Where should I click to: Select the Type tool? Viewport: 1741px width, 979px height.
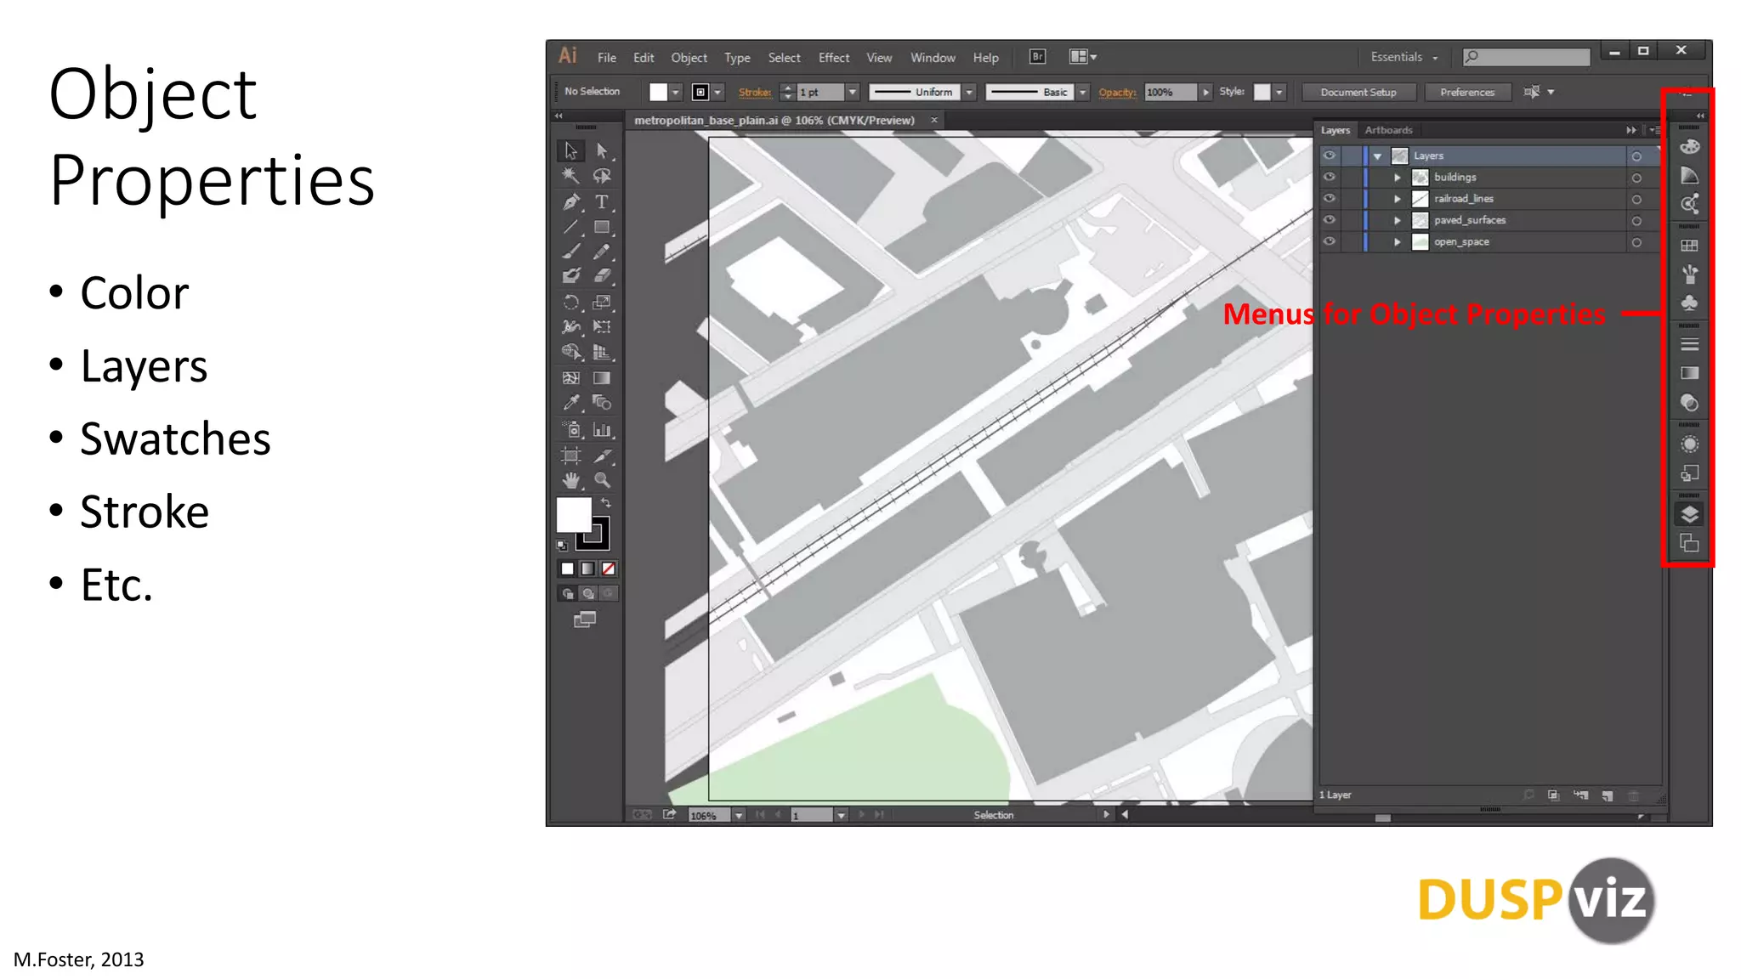(x=601, y=202)
